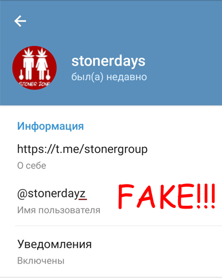
Task: Click the leaf above the male figure
Action: 28,52
